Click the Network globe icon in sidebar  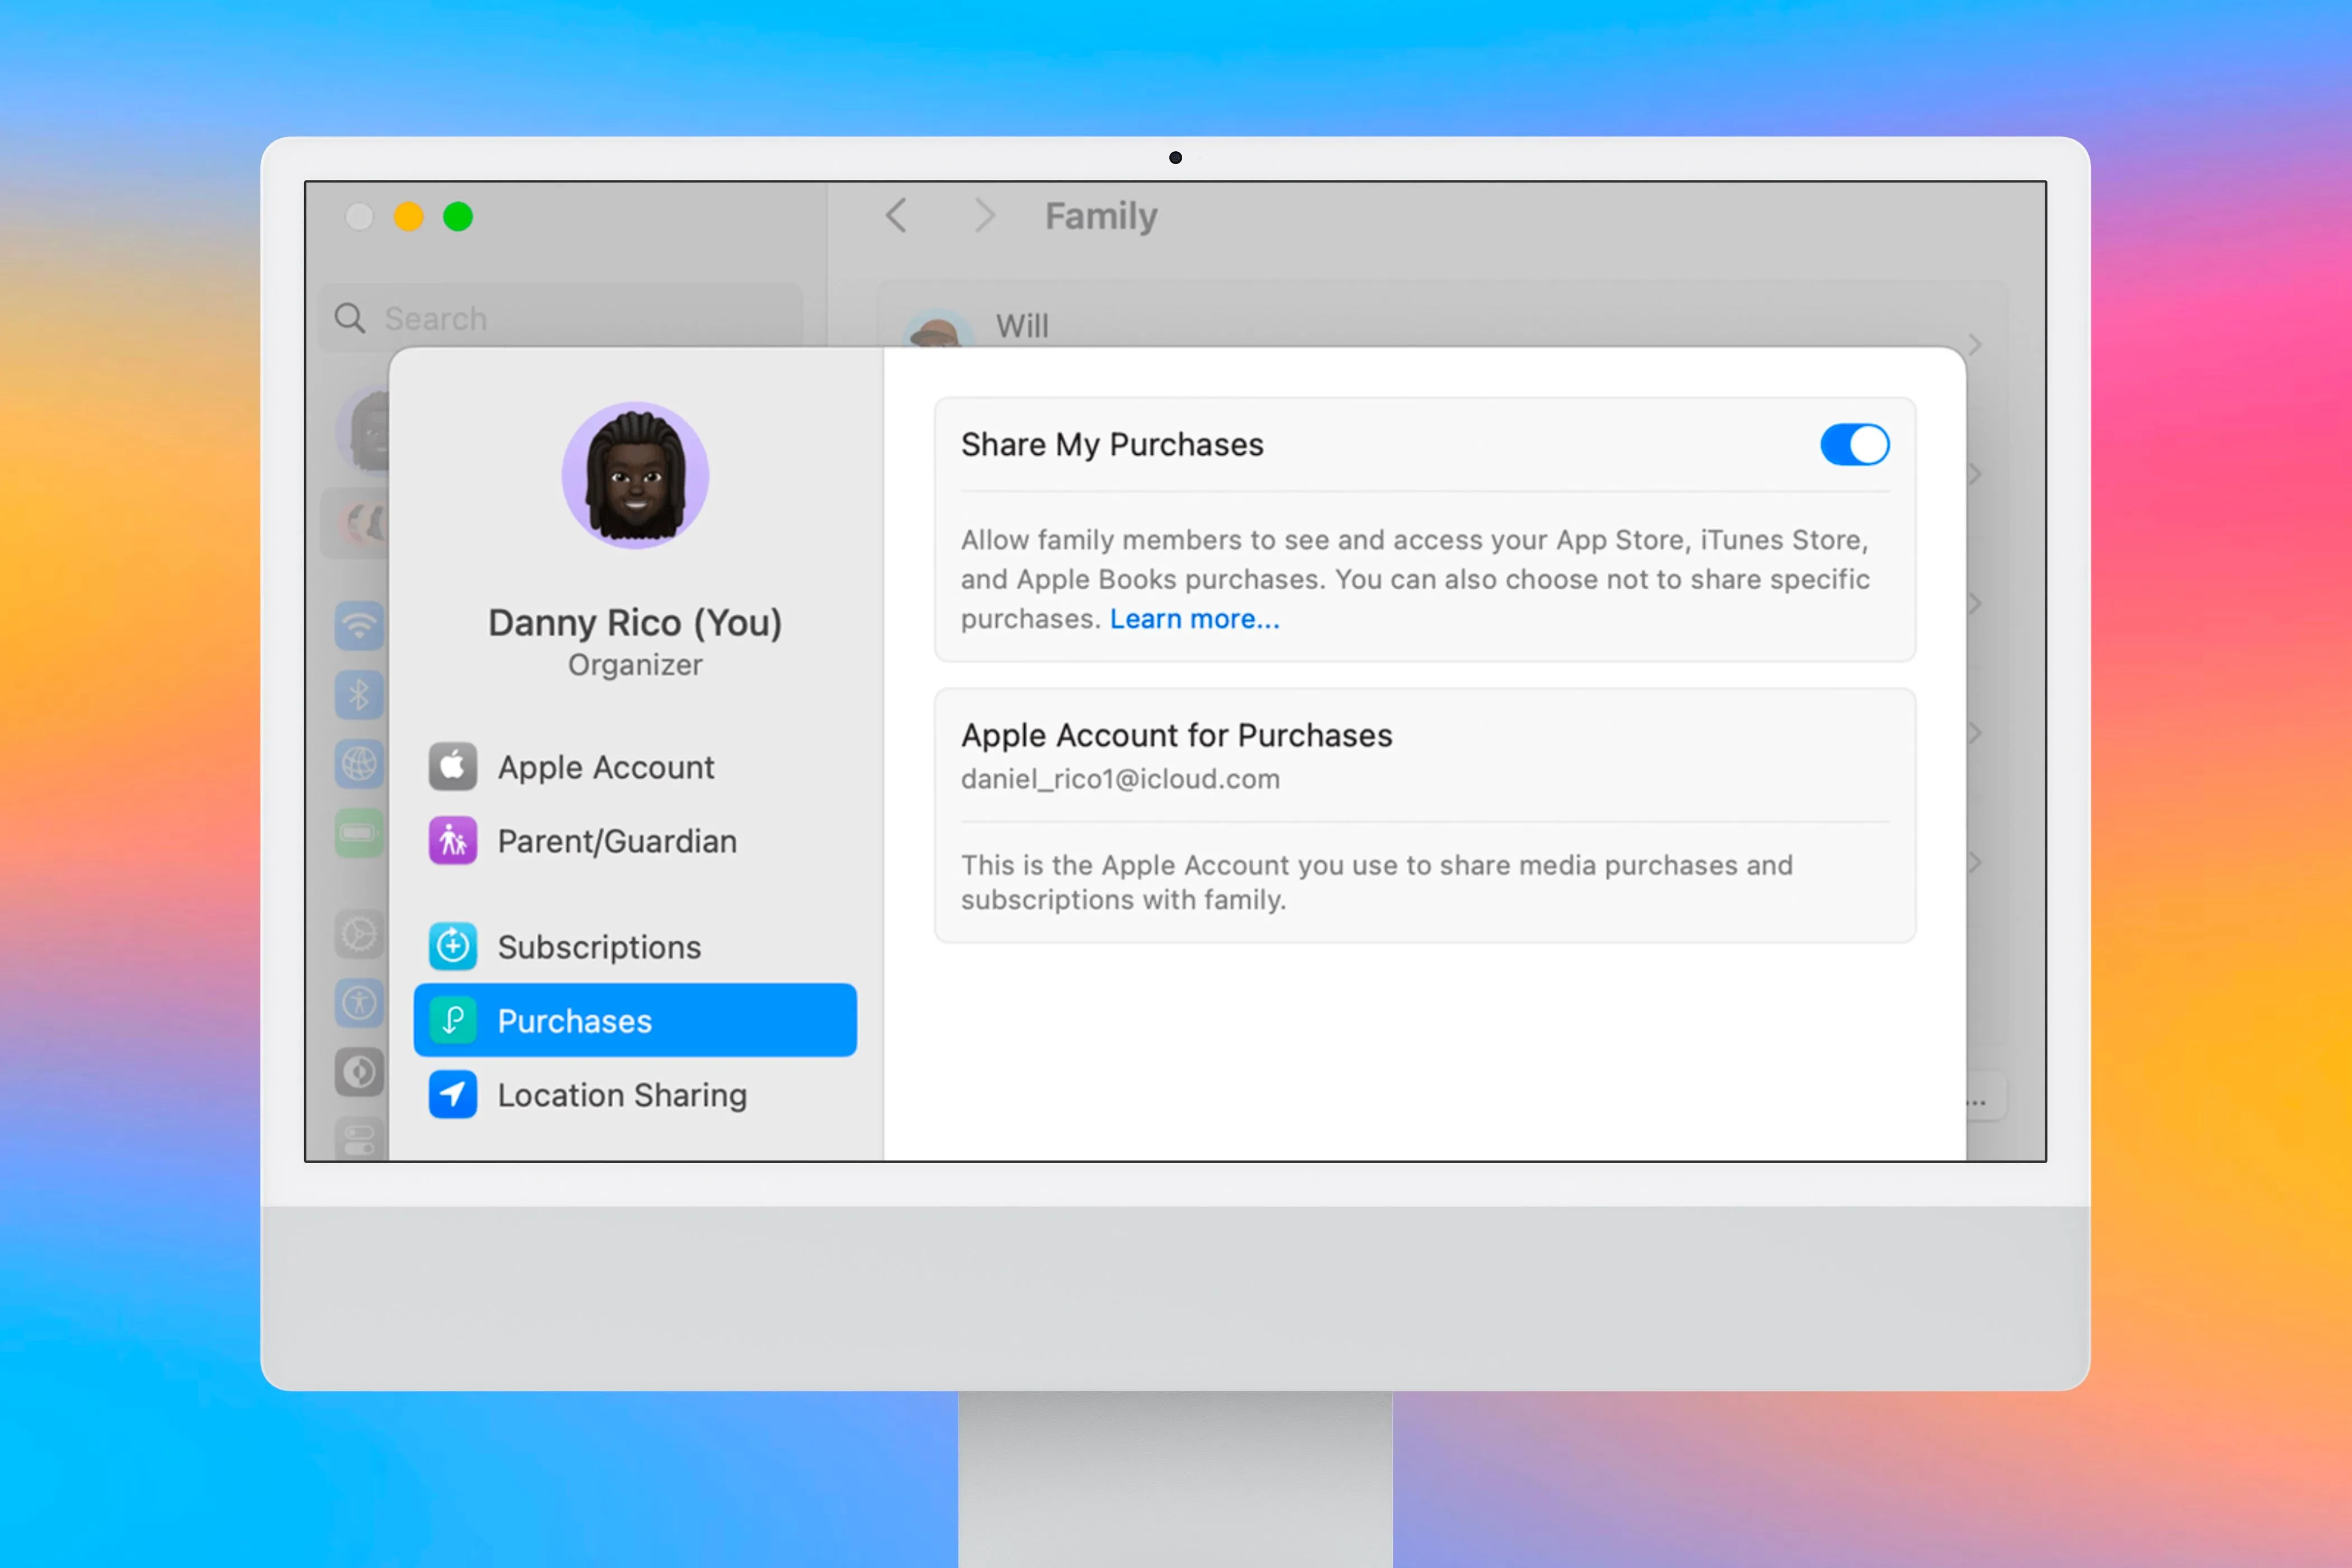(359, 764)
